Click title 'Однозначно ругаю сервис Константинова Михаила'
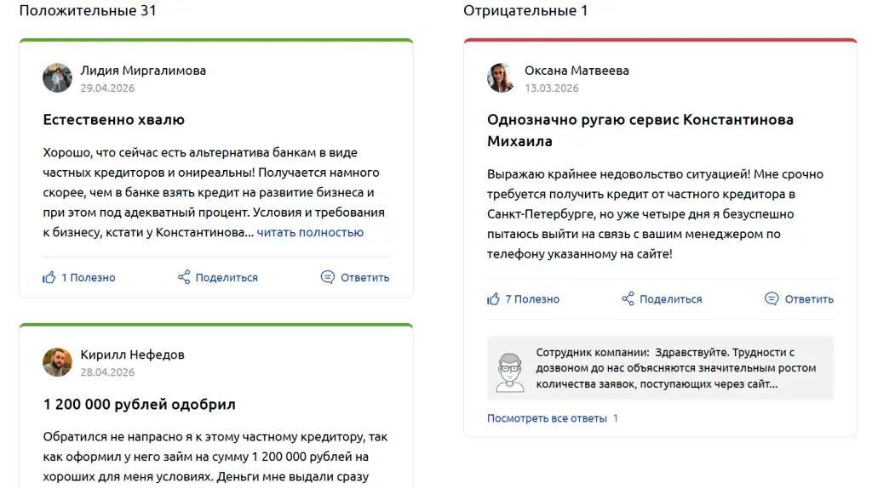The image size is (872, 488). pos(640,130)
